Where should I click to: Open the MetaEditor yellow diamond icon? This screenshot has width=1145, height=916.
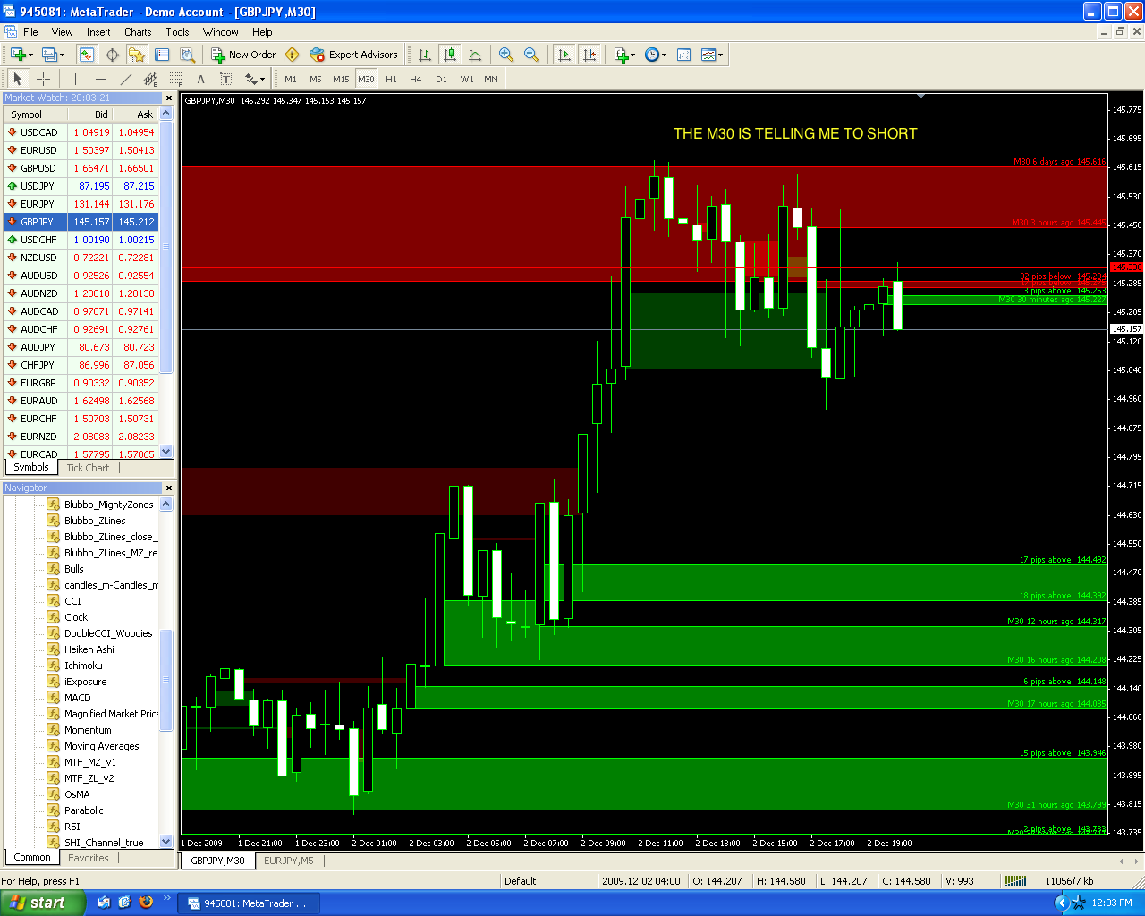(292, 55)
